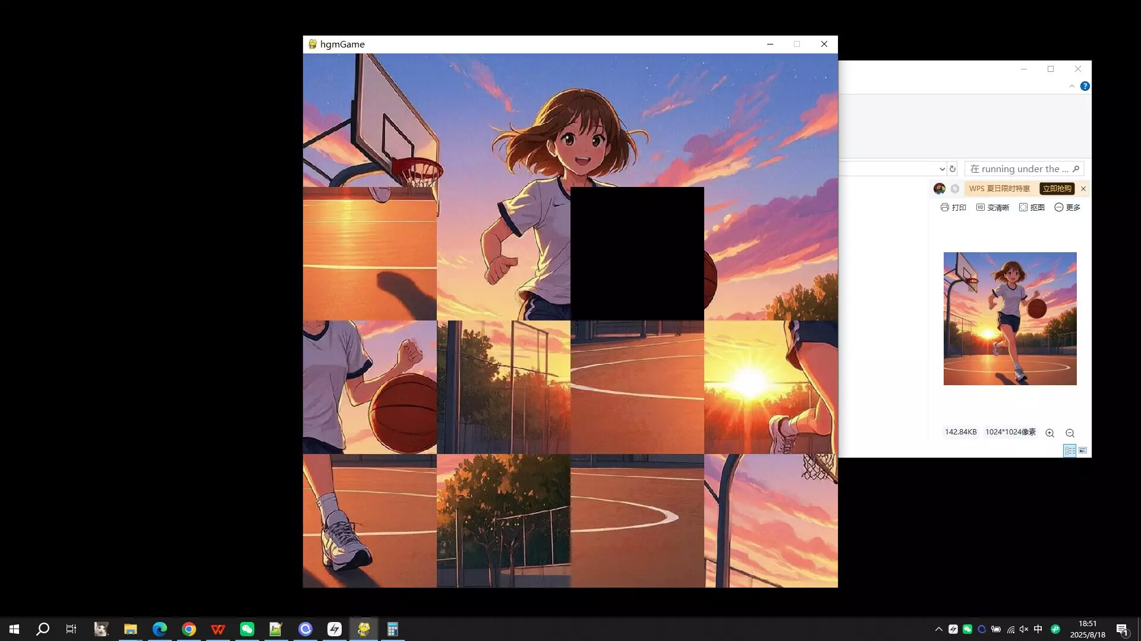The width and height of the screenshot is (1141, 641).
Task: Toggle the 中 input language in system tray
Action: click(x=1037, y=629)
